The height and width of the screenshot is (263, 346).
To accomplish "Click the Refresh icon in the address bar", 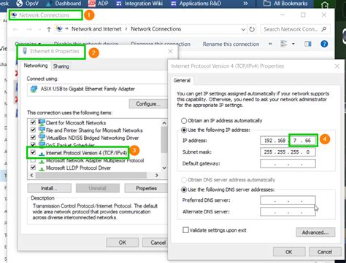I will point(252,29).
